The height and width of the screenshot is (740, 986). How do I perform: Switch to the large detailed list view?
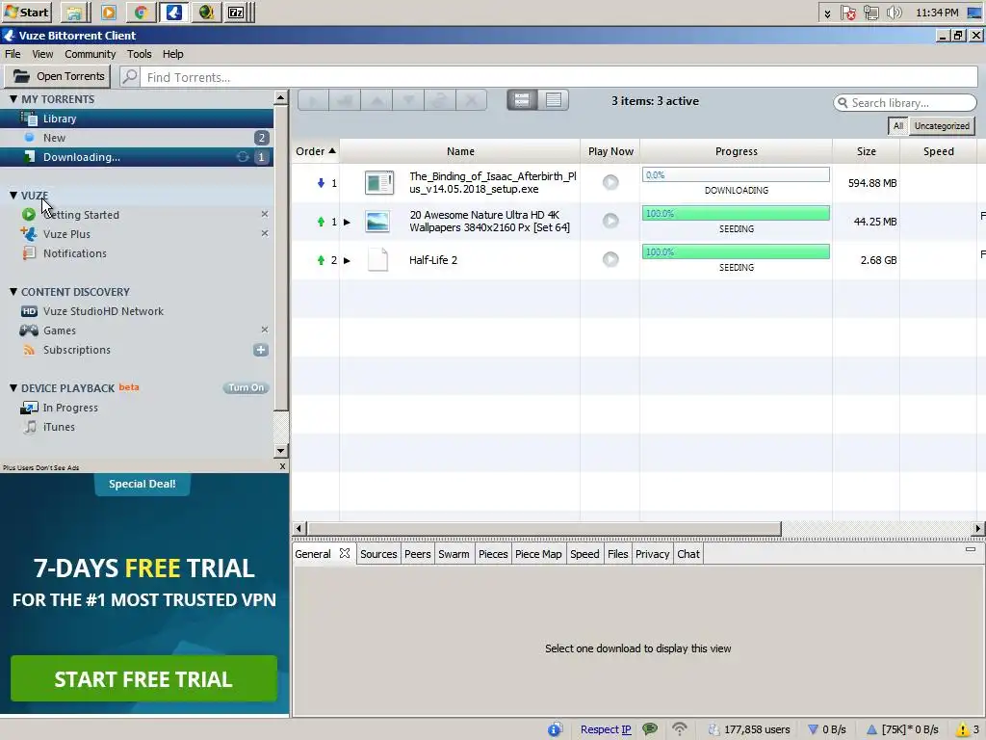(522, 100)
